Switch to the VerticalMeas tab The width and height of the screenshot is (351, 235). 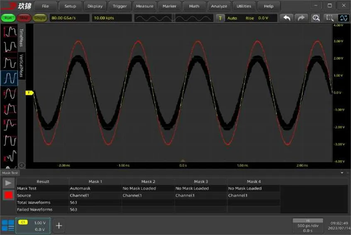coord(22,65)
